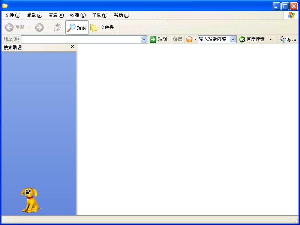The width and height of the screenshot is (300, 225).
Task: Click the Forward arrow button
Action: 39,27
